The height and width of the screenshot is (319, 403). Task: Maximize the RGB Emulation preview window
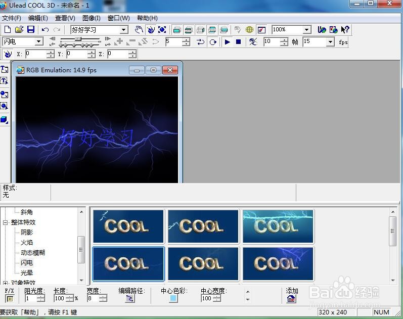point(153,70)
